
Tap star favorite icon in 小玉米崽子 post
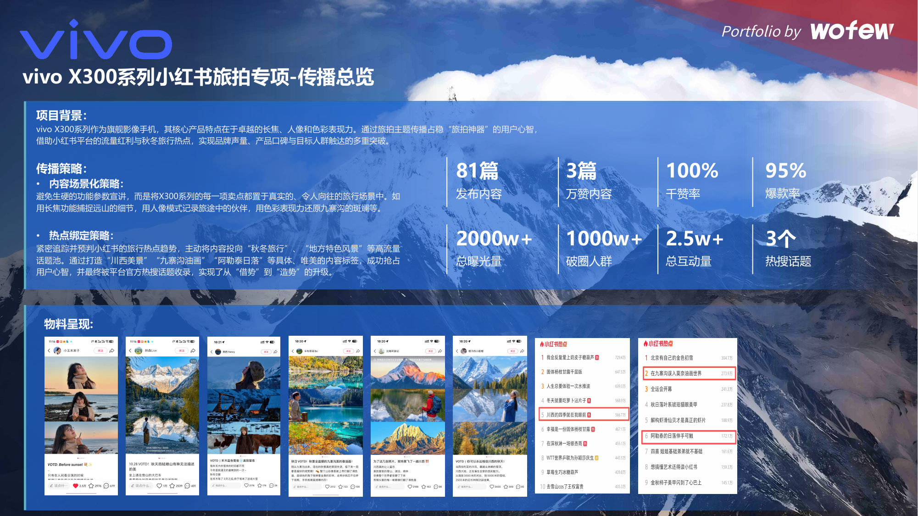click(x=91, y=486)
